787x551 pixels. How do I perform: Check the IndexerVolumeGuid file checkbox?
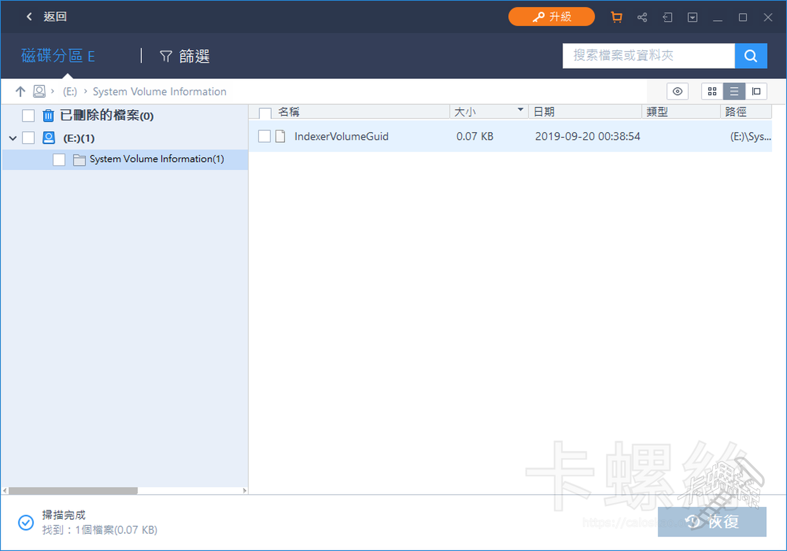(x=264, y=136)
